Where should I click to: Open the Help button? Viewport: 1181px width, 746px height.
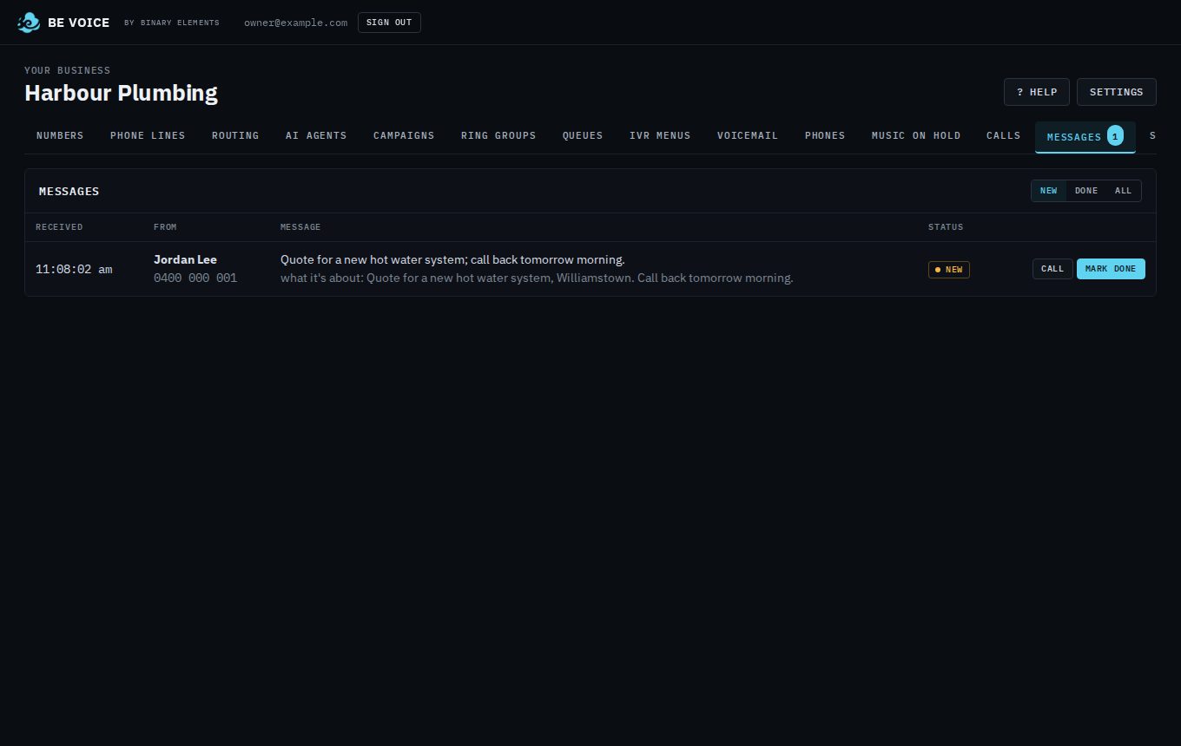coord(1037,92)
